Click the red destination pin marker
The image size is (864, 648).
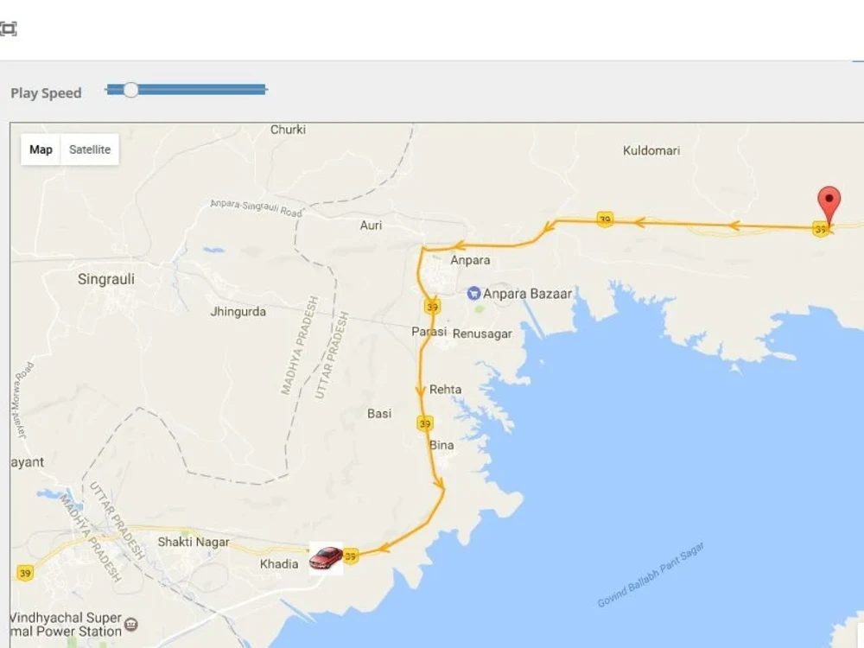(829, 206)
